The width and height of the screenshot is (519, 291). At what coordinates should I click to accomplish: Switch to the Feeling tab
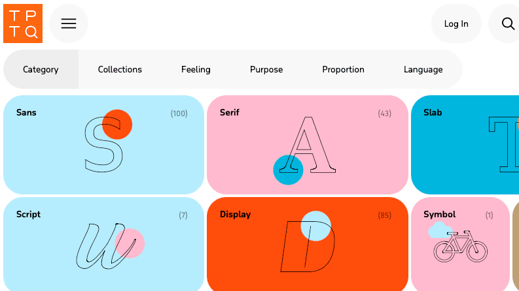click(196, 69)
